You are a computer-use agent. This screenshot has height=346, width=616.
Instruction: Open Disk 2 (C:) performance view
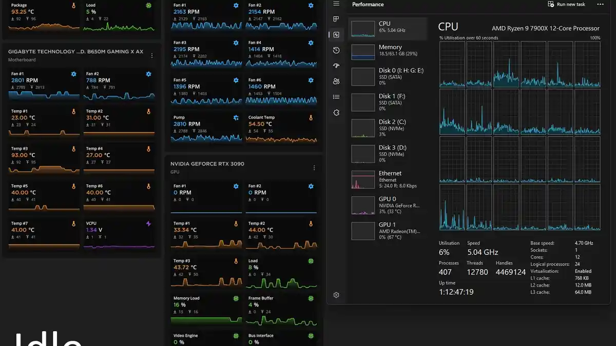[388, 128]
